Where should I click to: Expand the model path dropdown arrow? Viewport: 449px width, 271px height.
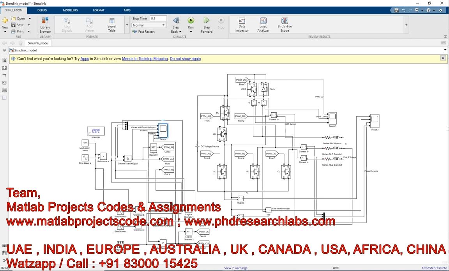click(x=445, y=50)
